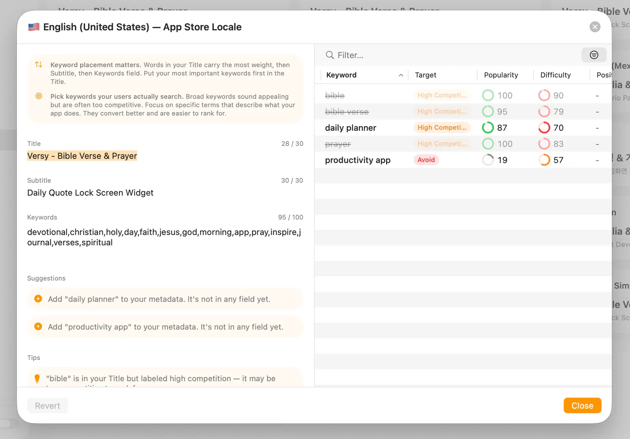The width and height of the screenshot is (630, 439).
Task: Select the 'daily planner' keyword row
Action: pyautogui.click(x=463, y=128)
